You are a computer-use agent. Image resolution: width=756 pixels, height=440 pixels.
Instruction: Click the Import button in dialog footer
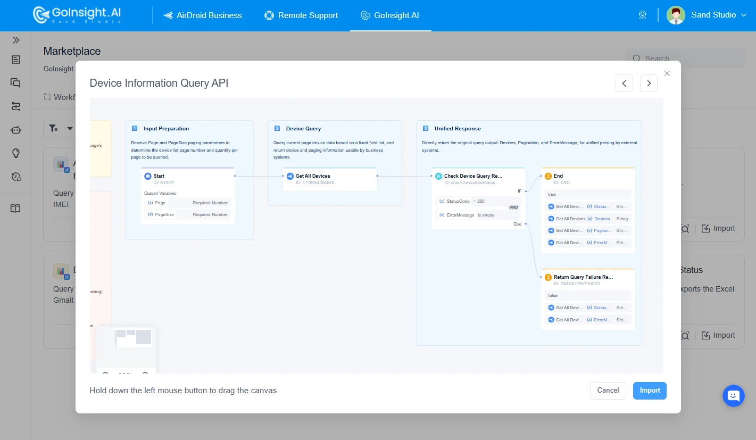(650, 391)
